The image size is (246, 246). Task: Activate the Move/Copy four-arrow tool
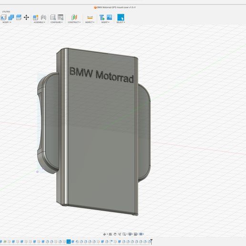[26, 17]
